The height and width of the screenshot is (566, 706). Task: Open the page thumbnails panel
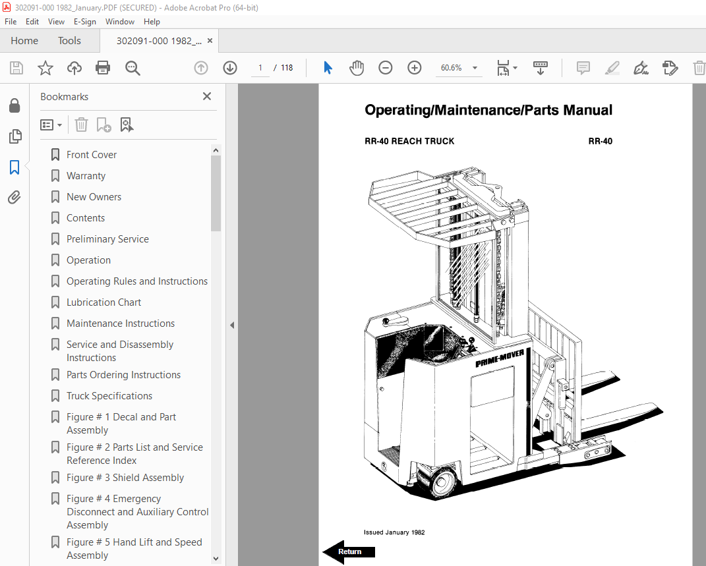(x=15, y=136)
